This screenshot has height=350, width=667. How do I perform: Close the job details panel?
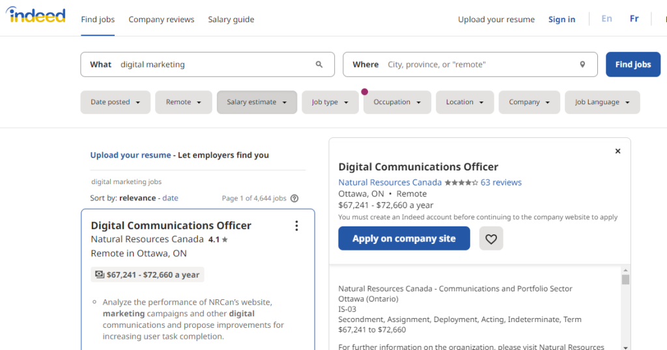coord(617,151)
